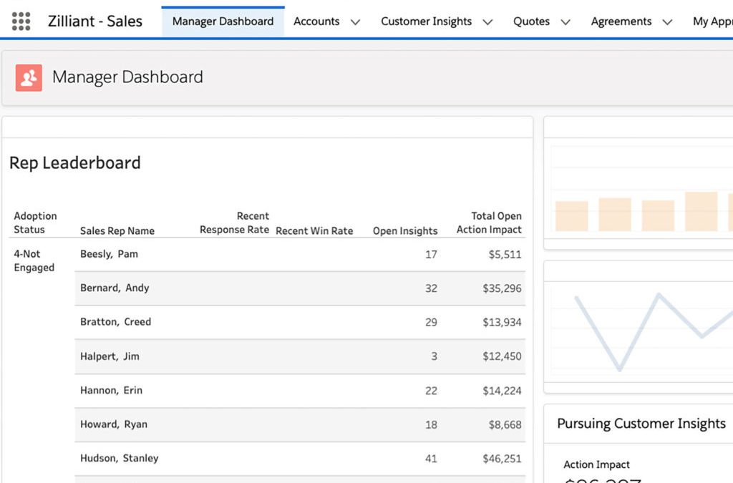
Task: Click the Rep Leaderboard heading
Action: (74, 163)
